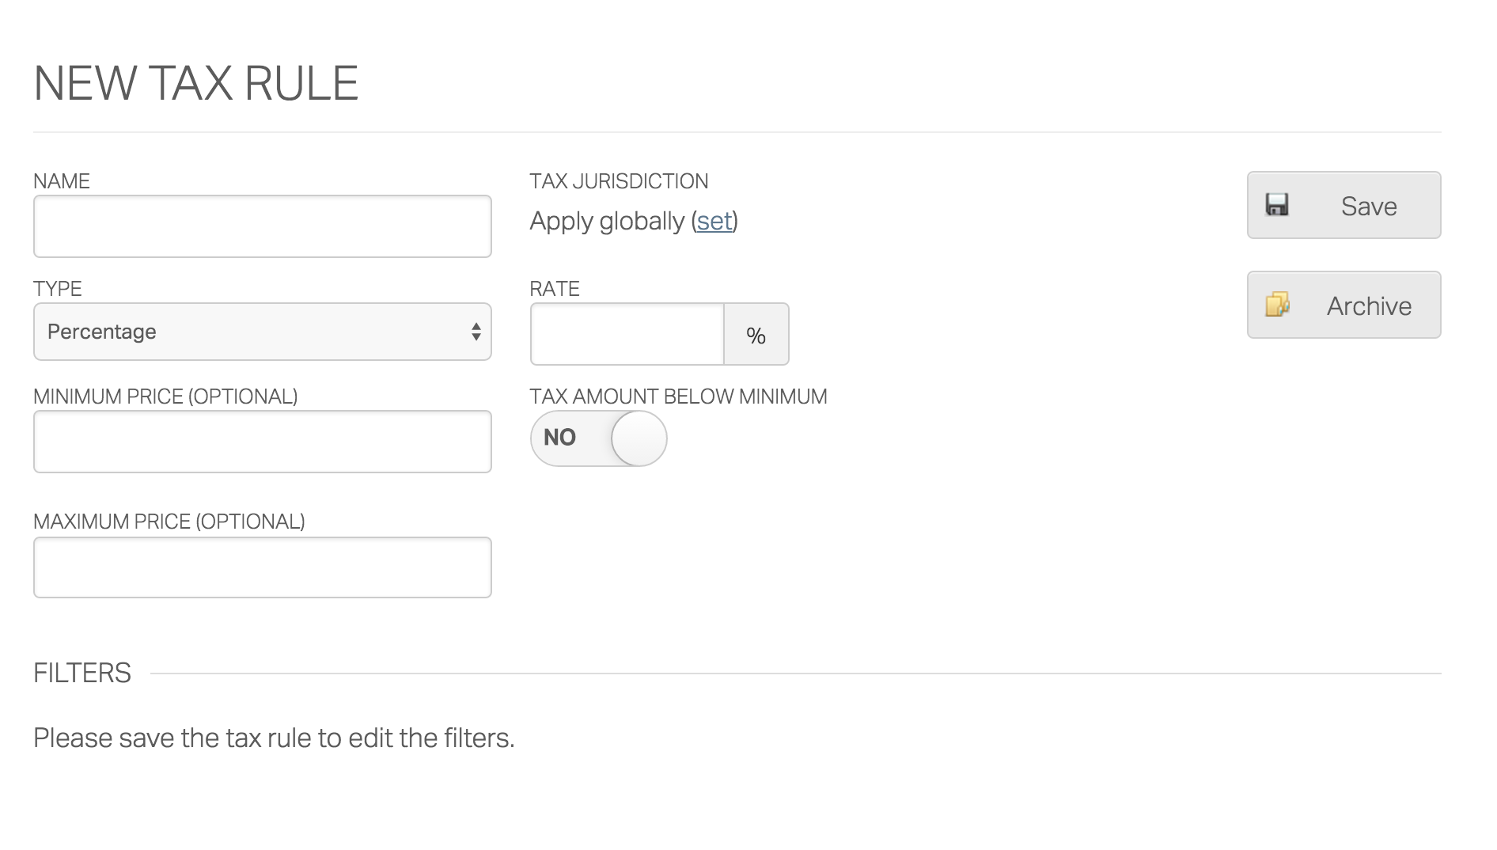Click the set link to change tax jurisdiction
1497x850 pixels.
(714, 222)
